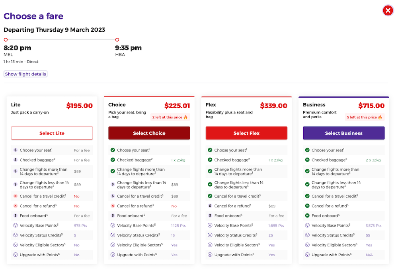398x271 pixels.
Task: Dismiss the fare selection dialog
Action: pos(388,10)
